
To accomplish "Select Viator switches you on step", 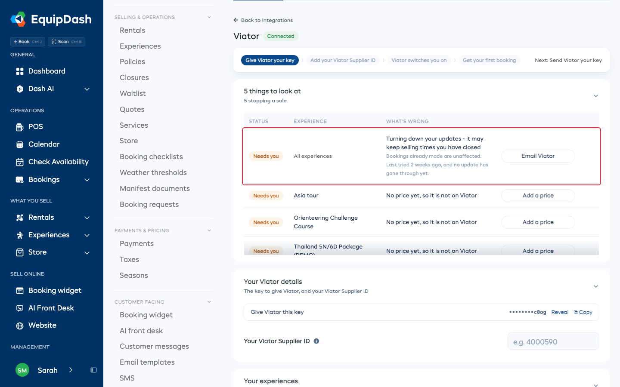I will coord(419,60).
